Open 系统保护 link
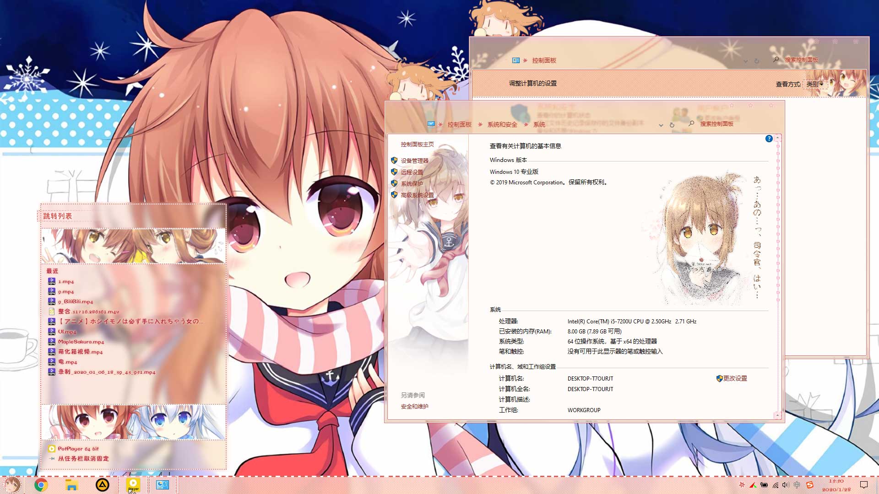Viewport: 879px width, 494px height. tap(412, 184)
